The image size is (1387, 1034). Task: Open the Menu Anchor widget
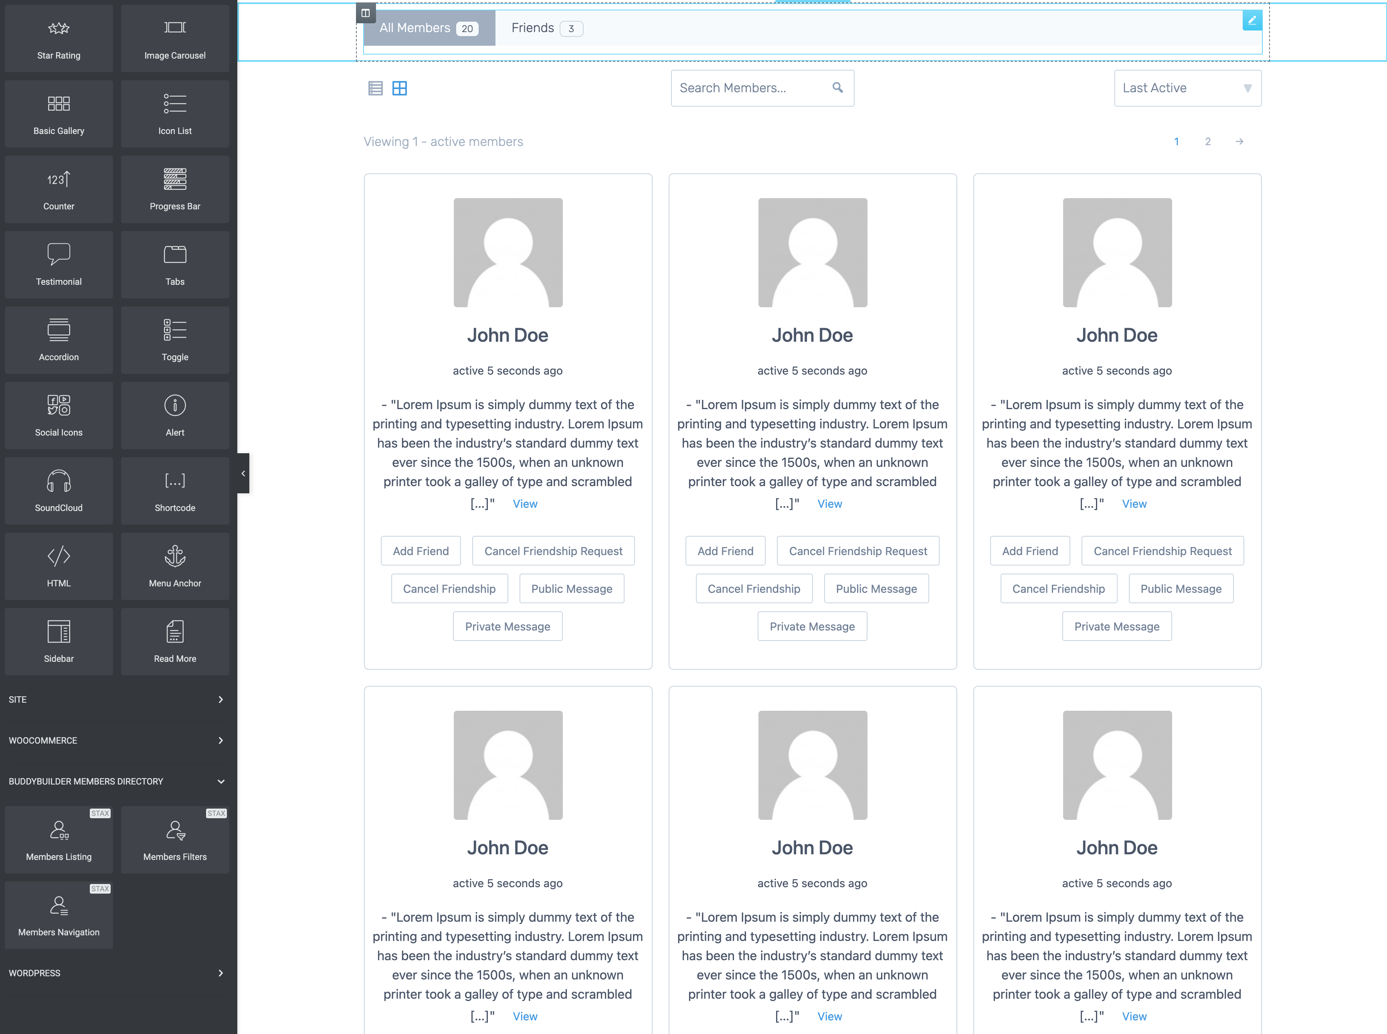pyautogui.click(x=174, y=566)
